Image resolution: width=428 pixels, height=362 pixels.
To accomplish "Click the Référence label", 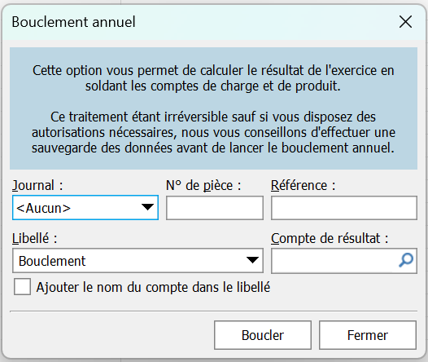I will pos(303,186).
